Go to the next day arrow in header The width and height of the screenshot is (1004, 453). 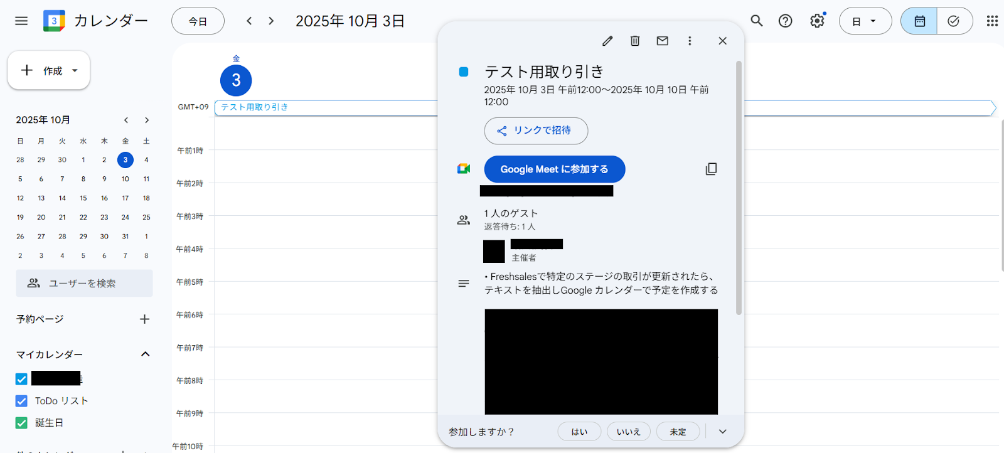coord(271,21)
